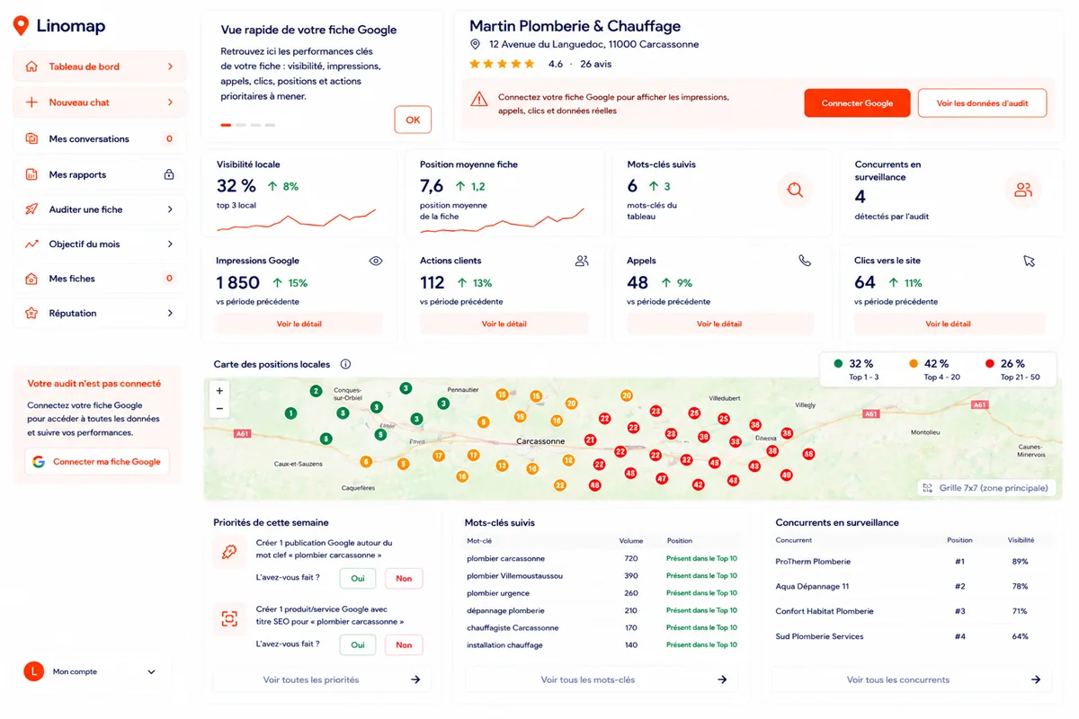Open Voir tous les mots-clés link
This screenshot has height=719, width=1079.
tap(602, 679)
